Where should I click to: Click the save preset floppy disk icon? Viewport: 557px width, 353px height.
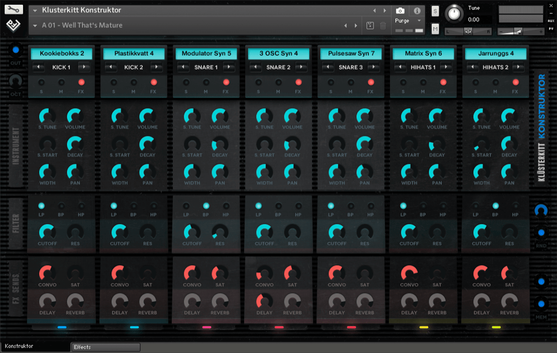tap(370, 26)
